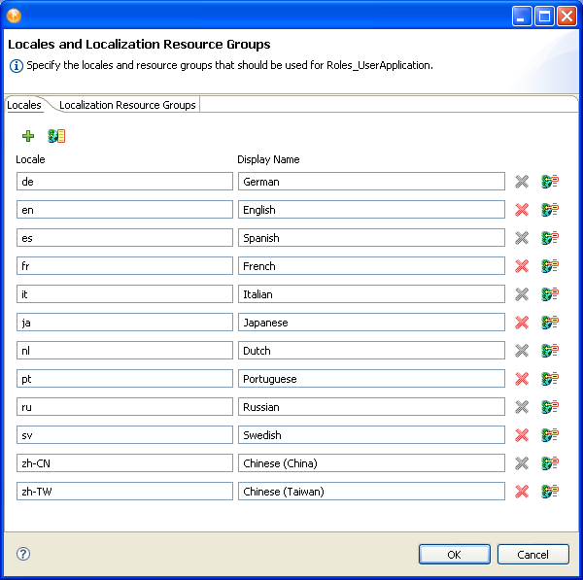Delete the English locale row

tap(522, 210)
